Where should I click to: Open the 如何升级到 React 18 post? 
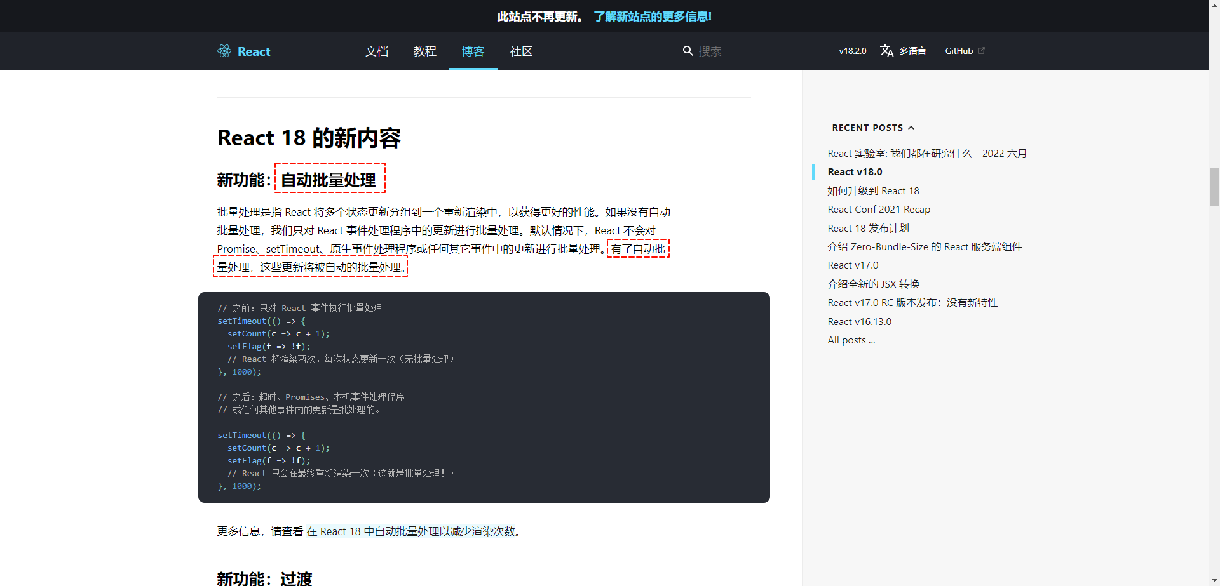tap(873, 191)
